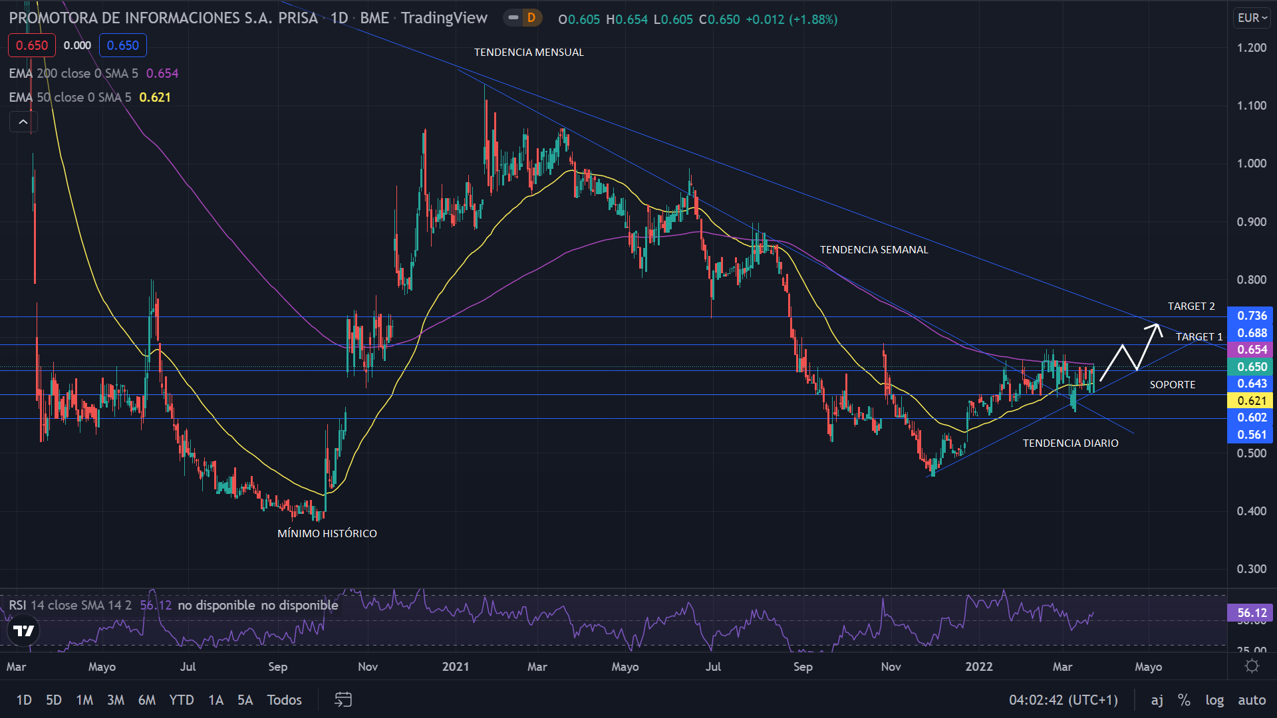
Task: Click the TradingView logo badge
Action: 24,631
